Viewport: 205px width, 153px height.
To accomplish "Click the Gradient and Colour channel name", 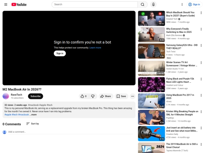I will [175, 85].
